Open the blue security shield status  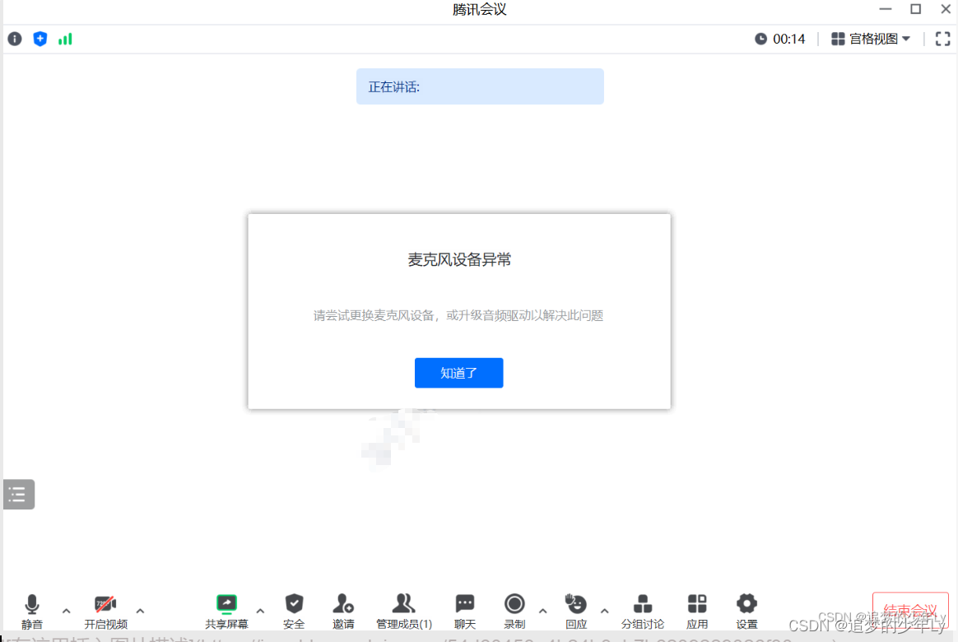click(x=40, y=39)
